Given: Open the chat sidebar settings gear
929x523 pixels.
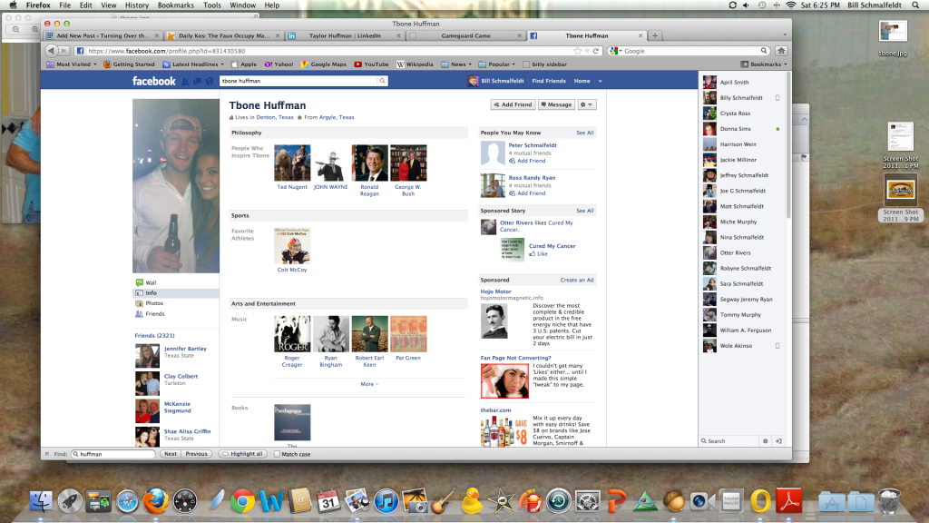Looking at the screenshot, I should pyautogui.click(x=766, y=441).
